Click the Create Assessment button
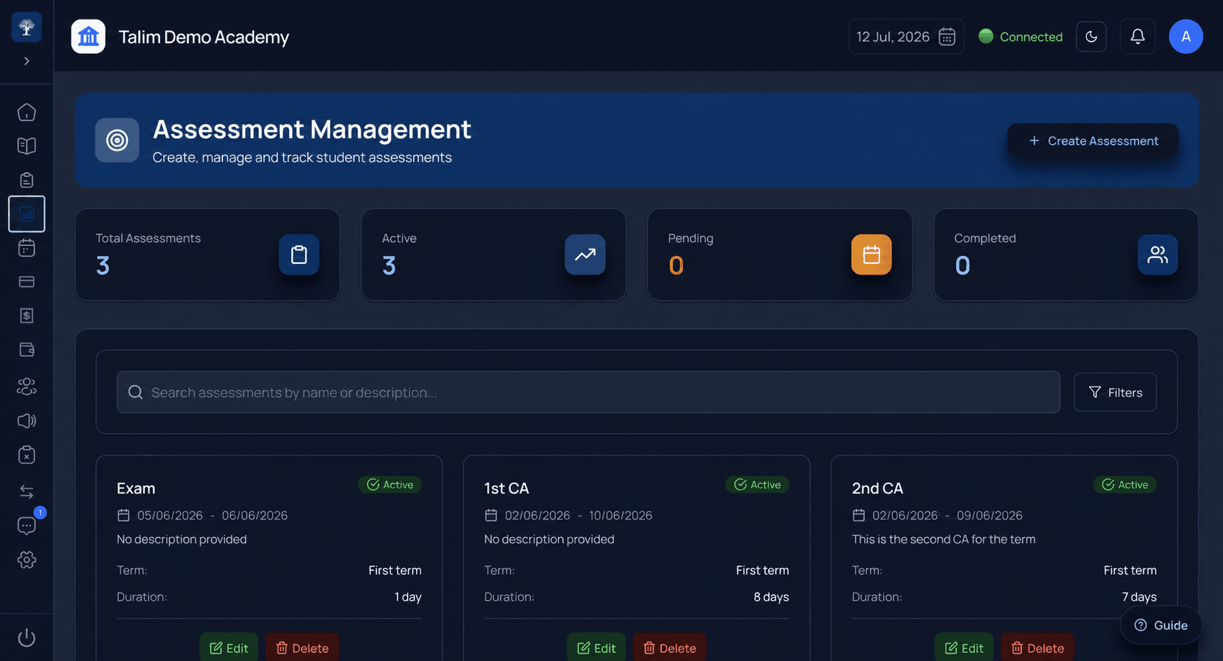 click(x=1093, y=141)
